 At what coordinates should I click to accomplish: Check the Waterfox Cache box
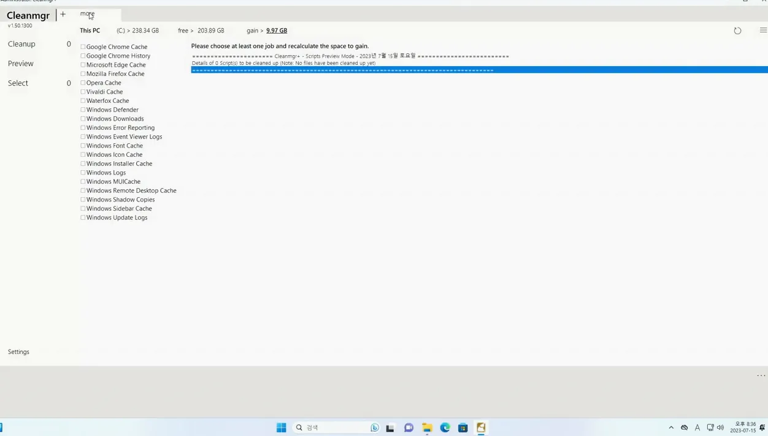pyautogui.click(x=83, y=100)
